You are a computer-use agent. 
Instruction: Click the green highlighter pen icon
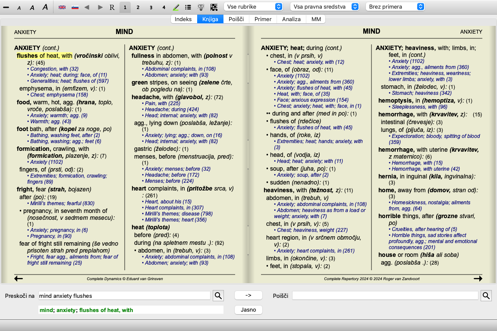coord(176,7)
